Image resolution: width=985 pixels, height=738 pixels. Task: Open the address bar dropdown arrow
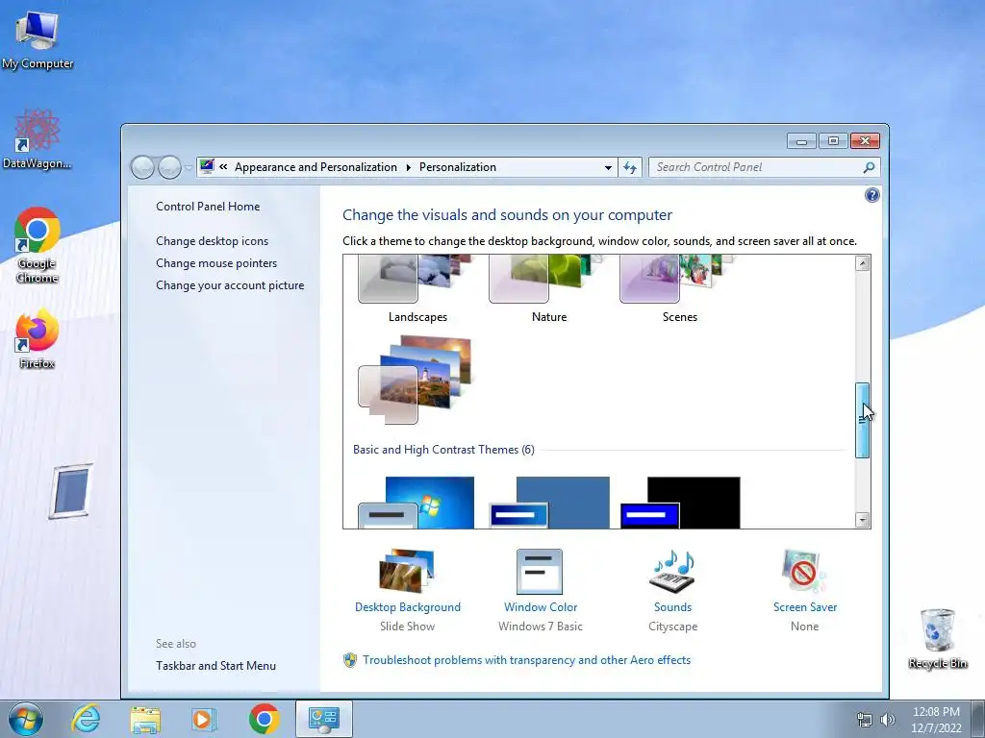pyautogui.click(x=608, y=167)
